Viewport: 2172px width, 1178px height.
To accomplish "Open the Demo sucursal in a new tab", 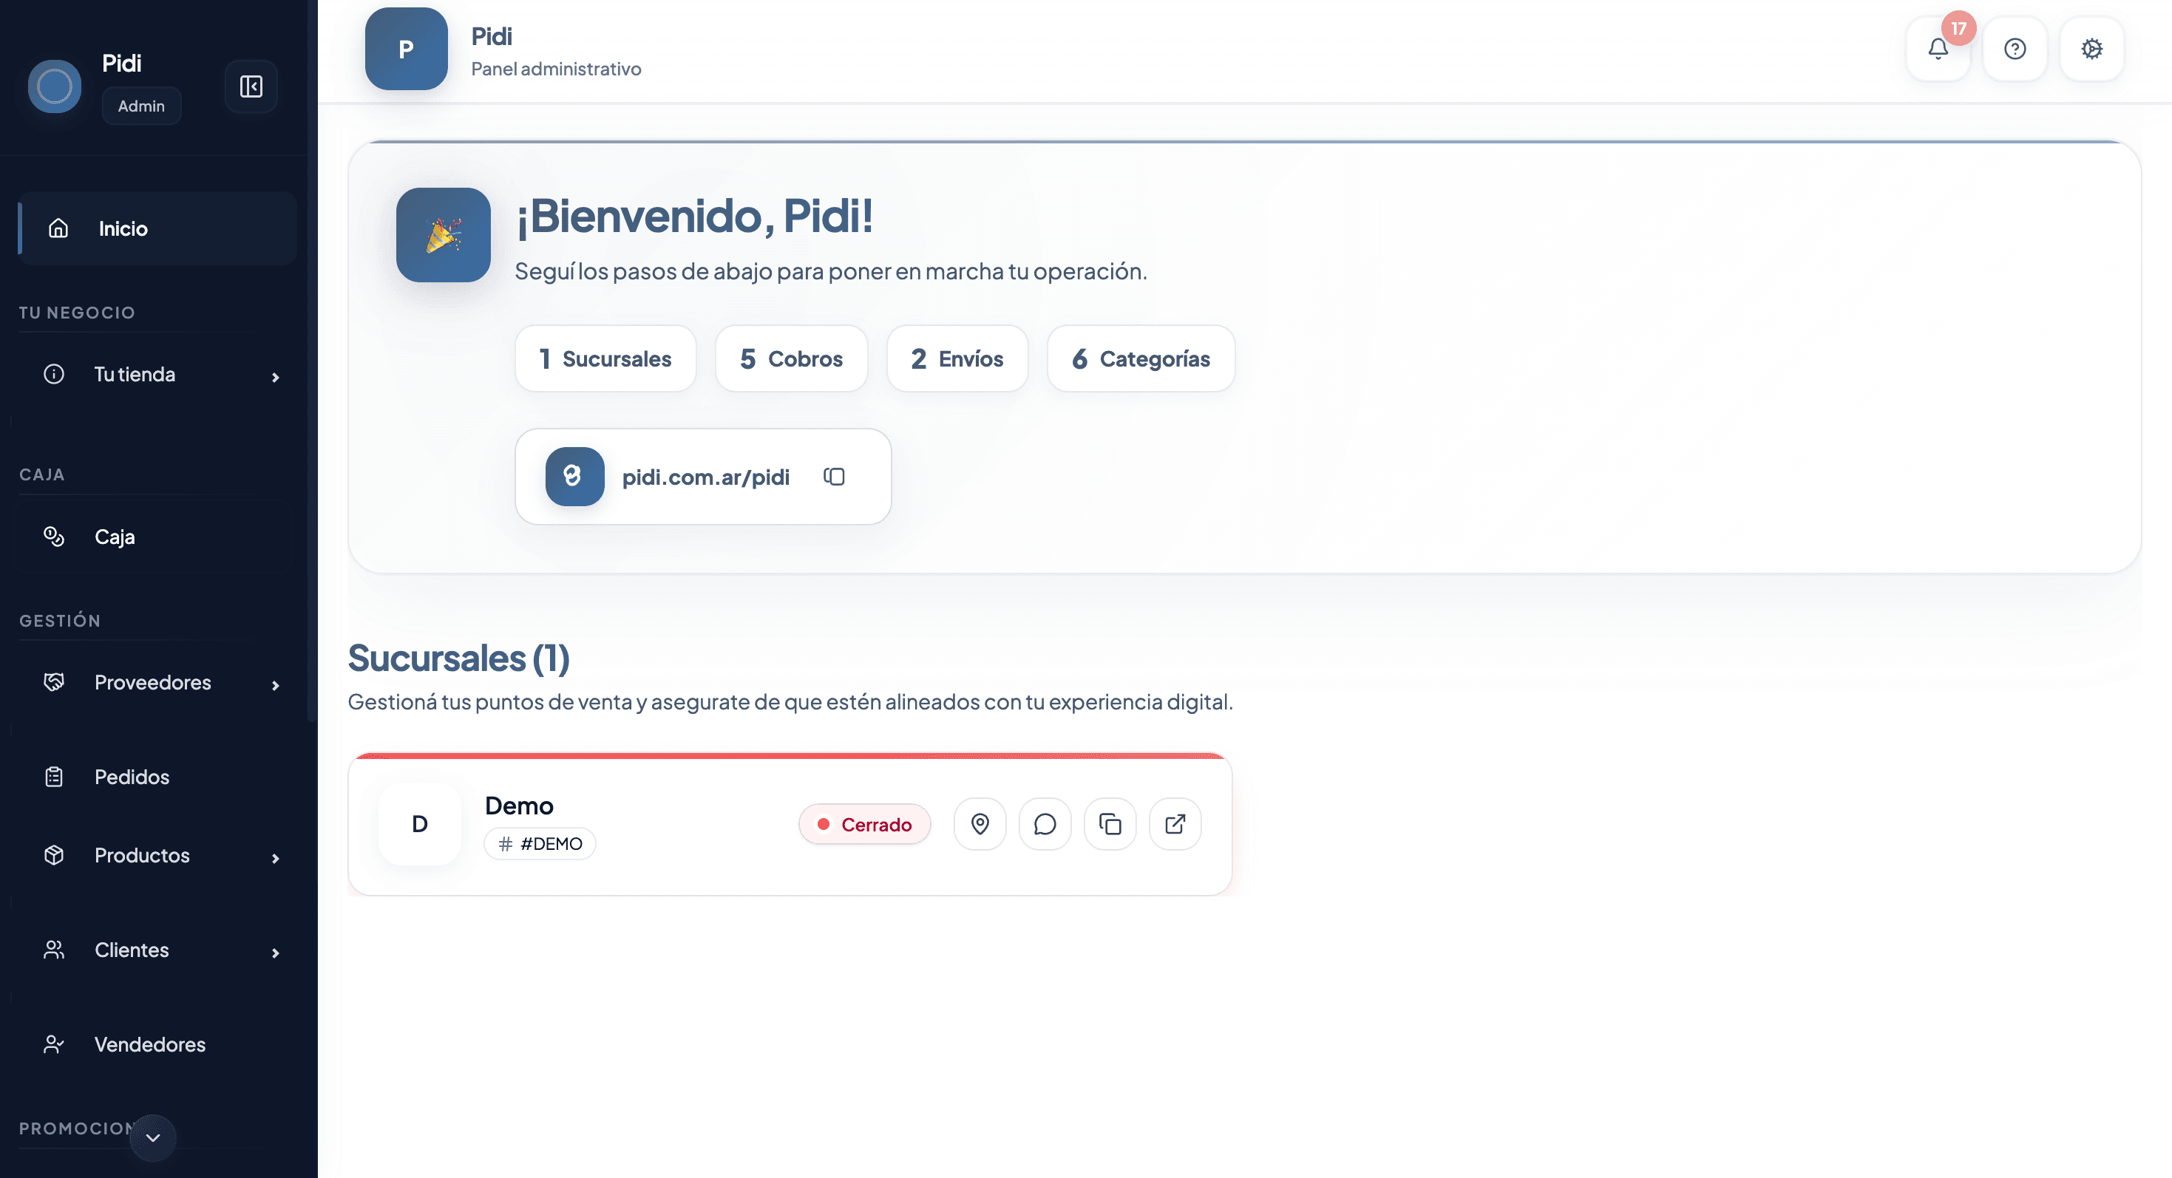I will [x=1175, y=824].
